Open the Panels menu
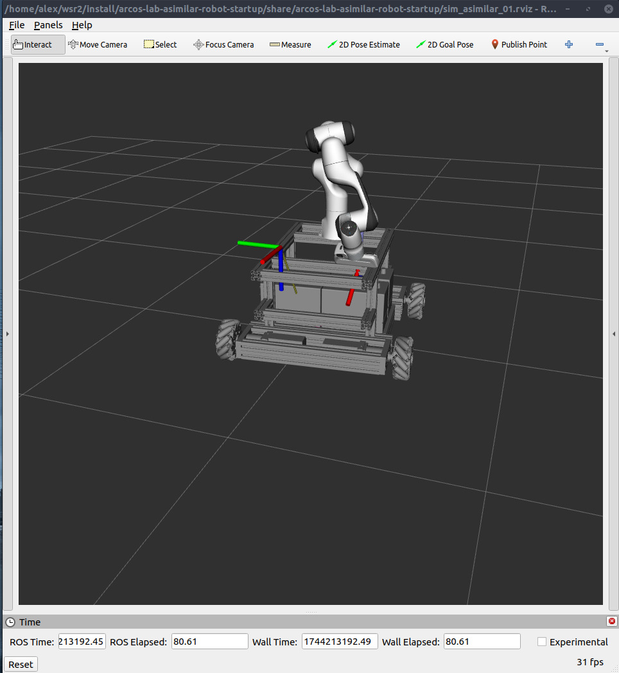619x673 pixels. click(48, 25)
